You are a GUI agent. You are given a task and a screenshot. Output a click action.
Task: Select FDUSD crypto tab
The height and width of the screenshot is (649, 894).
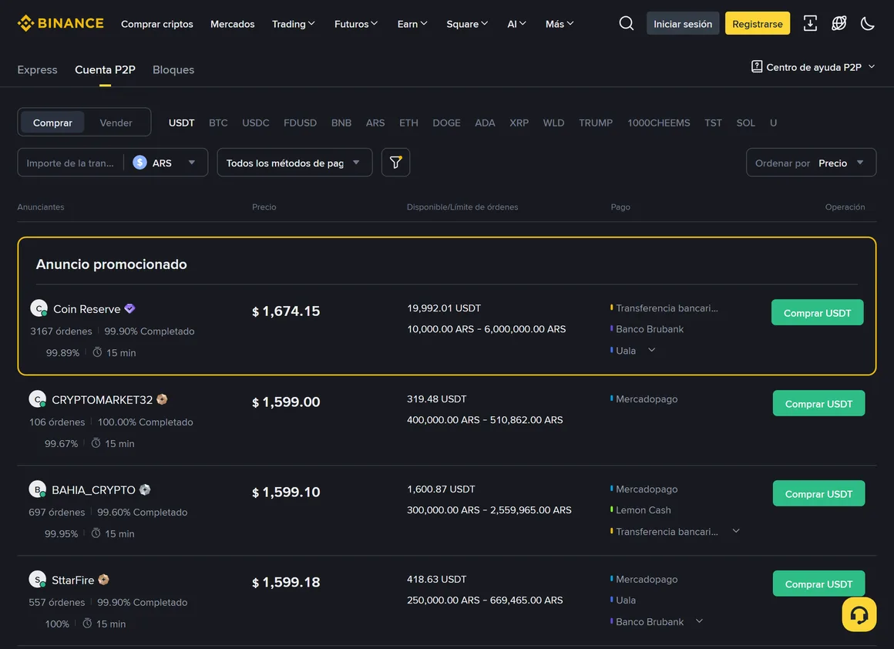point(300,123)
